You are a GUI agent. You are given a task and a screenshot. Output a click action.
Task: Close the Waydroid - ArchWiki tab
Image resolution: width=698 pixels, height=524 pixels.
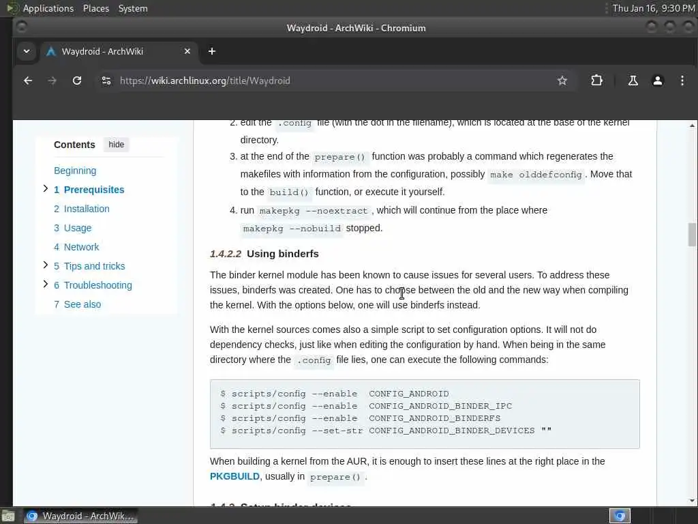(187, 51)
